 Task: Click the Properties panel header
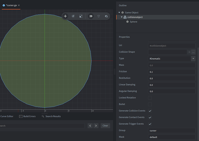[x=124, y=37]
